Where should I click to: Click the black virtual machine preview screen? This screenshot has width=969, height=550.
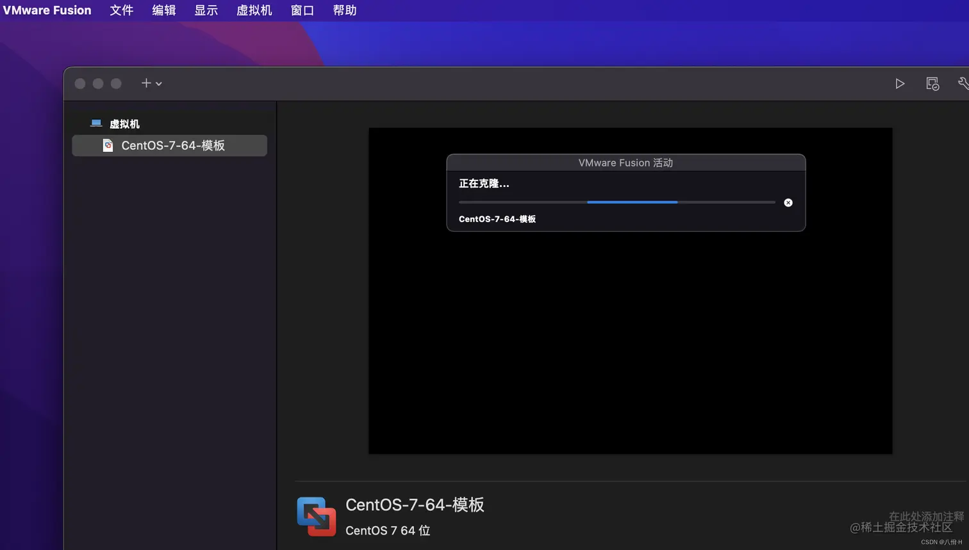tap(631, 291)
